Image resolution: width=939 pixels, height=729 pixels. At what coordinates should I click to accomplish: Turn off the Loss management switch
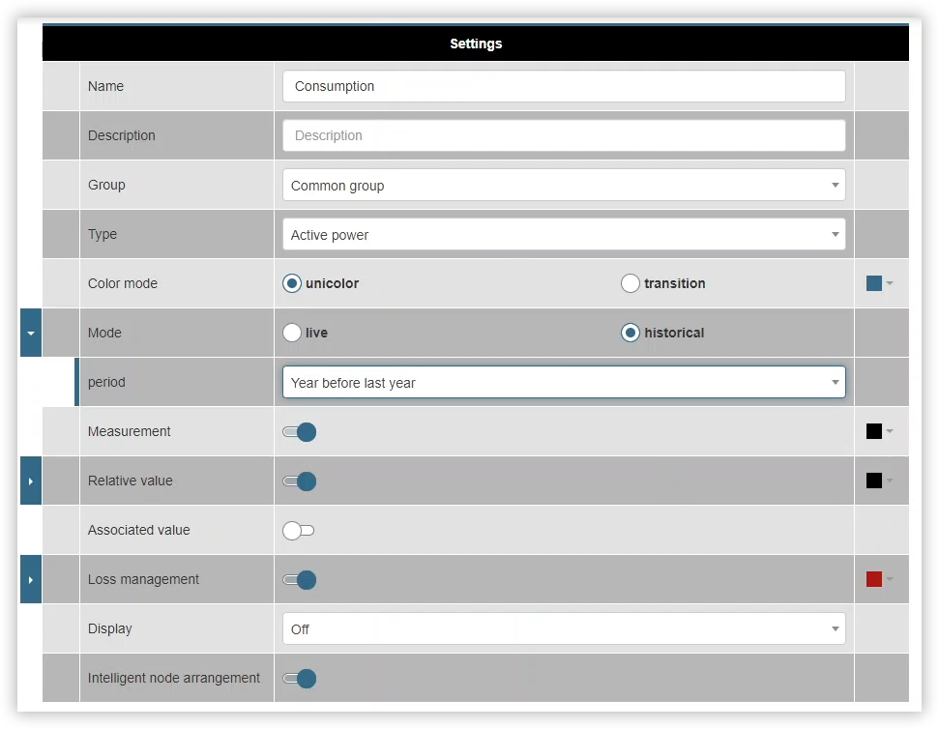pos(299,579)
